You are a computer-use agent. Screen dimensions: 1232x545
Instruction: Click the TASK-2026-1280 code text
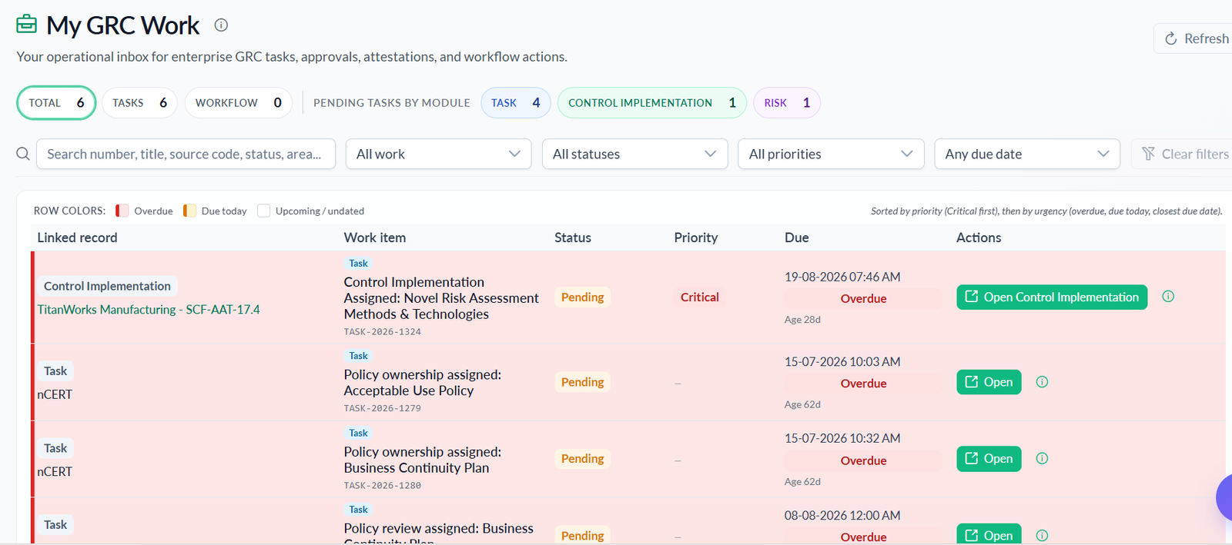tap(382, 486)
